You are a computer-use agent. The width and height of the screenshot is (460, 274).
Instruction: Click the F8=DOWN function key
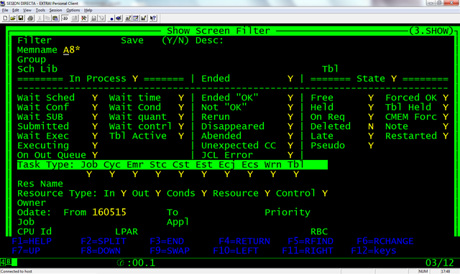(x=101, y=251)
